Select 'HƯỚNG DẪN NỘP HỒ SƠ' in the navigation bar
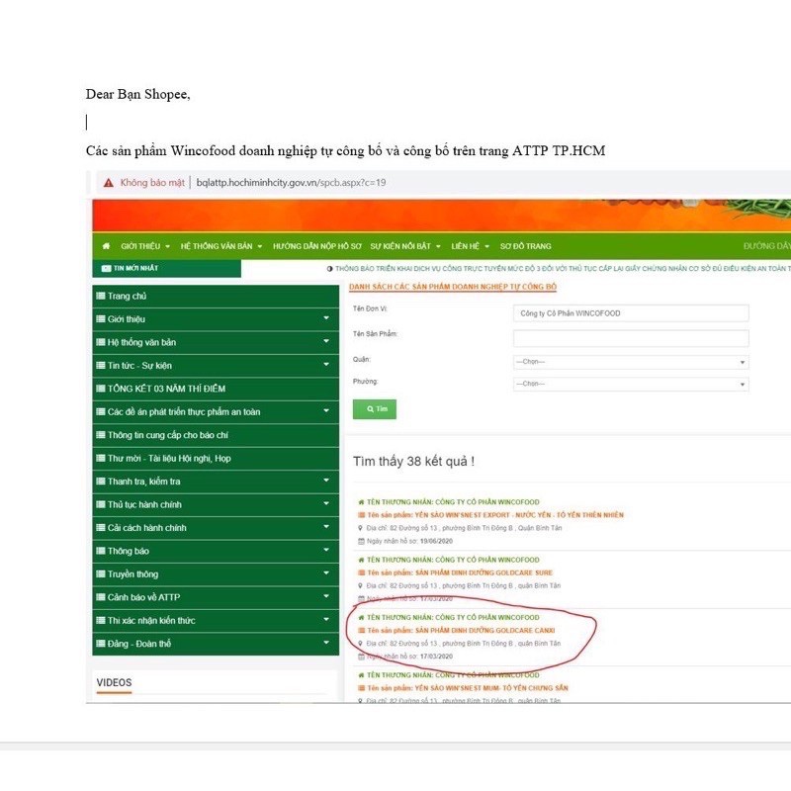This screenshot has height=791, width=791. pos(317,246)
